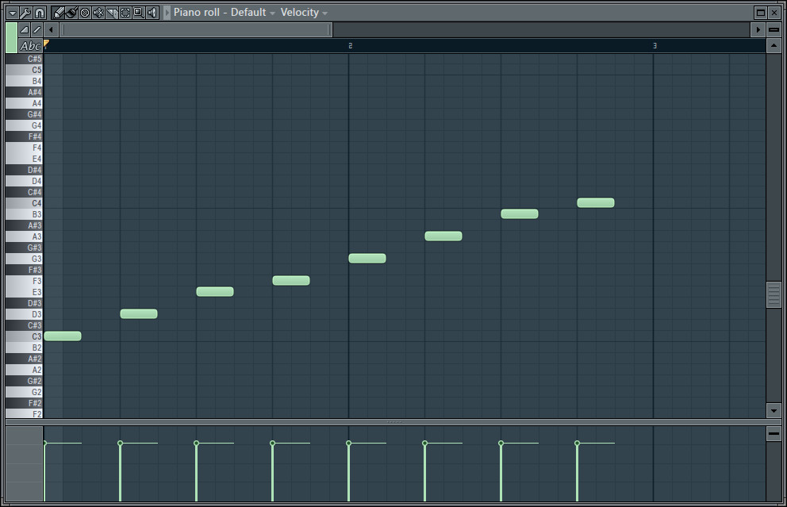The image size is (787, 507).
Task: Click the minus button of the velocity lane
Action: tap(774, 434)
